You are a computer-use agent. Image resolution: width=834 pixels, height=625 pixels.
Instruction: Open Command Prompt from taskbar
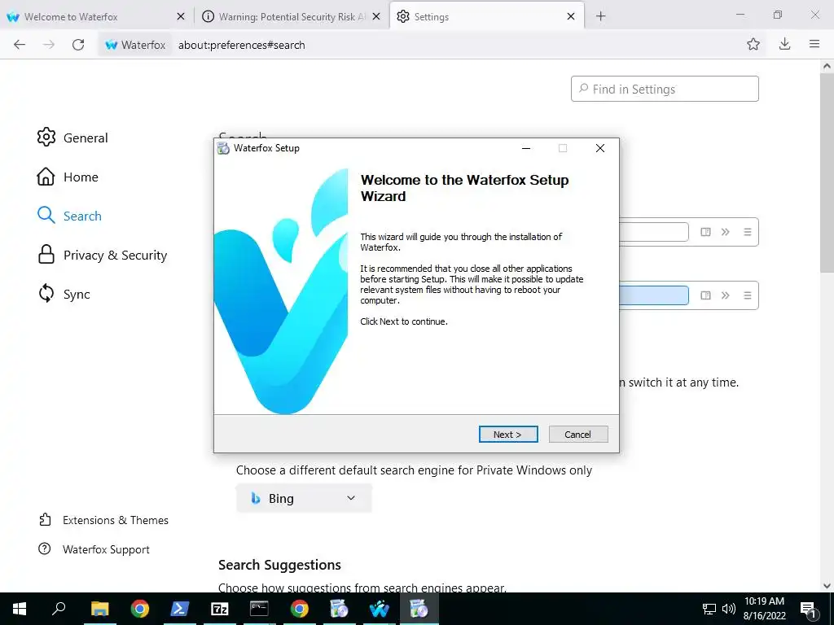pyautogui.click(x=259, y=609)
